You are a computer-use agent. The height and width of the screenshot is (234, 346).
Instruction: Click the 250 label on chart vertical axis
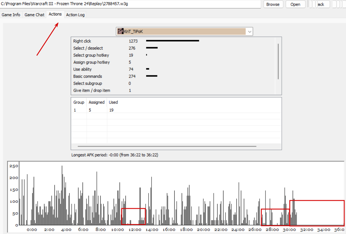pyautogui.click(x=14, y=166)
